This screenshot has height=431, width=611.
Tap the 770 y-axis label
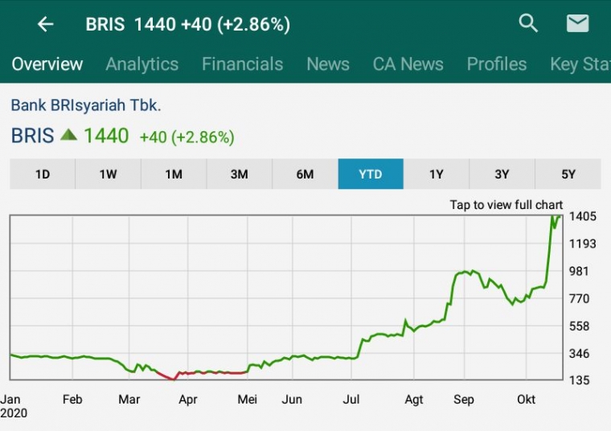(x=579, y=299)
